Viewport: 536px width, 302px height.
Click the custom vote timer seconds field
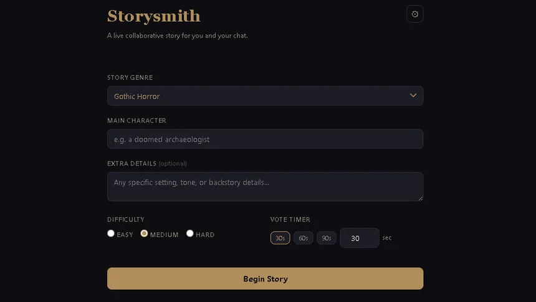click(359, 238)
